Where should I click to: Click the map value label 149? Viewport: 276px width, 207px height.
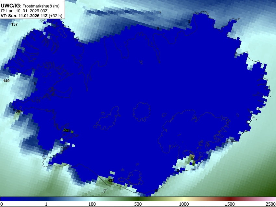click(6, 81)
